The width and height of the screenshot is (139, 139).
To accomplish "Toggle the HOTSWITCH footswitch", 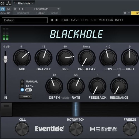I will tap(76, 129).
